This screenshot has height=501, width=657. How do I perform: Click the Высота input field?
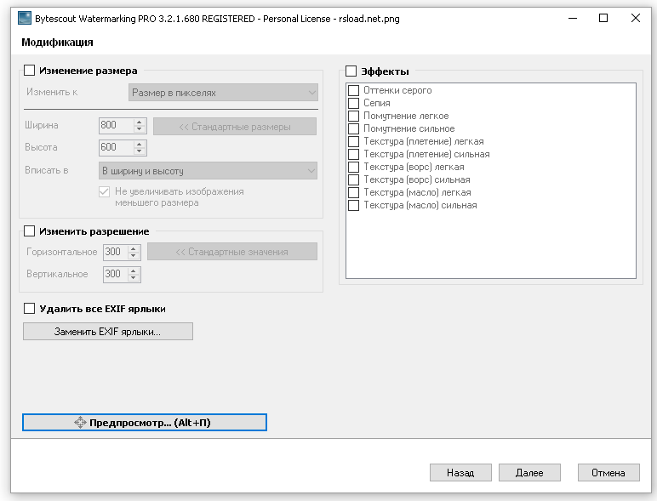[117, 147]
